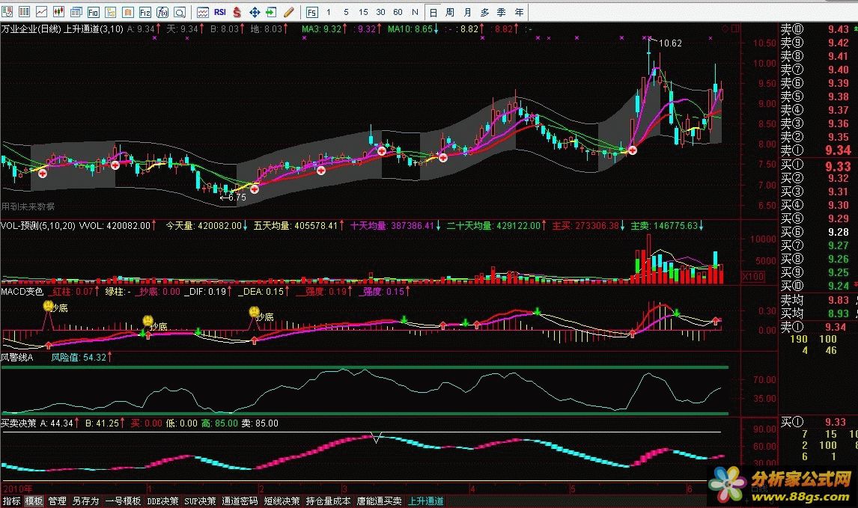
Task: Select the quarterly (季) period
Action: [502, 12]
